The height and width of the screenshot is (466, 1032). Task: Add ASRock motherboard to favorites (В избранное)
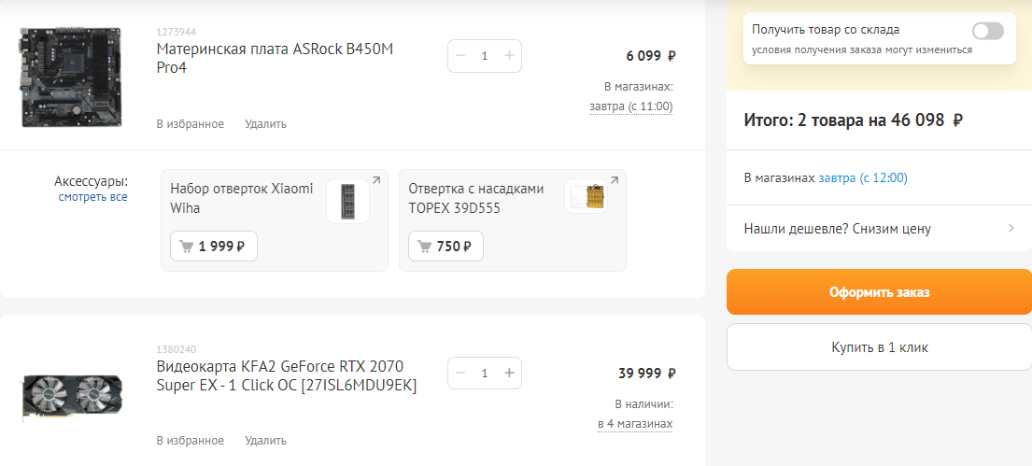[x=190, y=123]
